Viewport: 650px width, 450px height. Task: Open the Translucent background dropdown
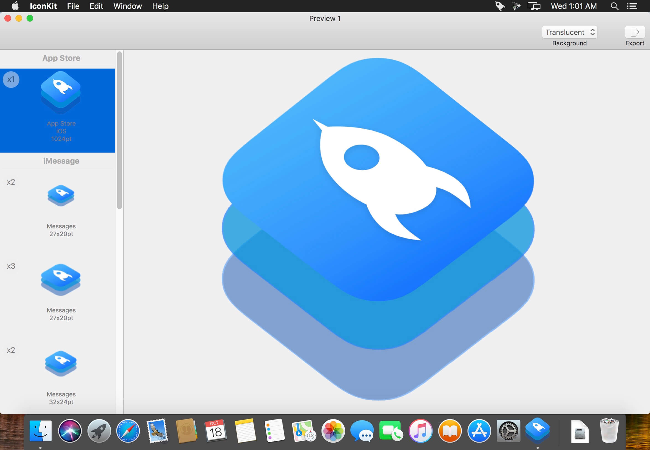click(x=570, y=32)
